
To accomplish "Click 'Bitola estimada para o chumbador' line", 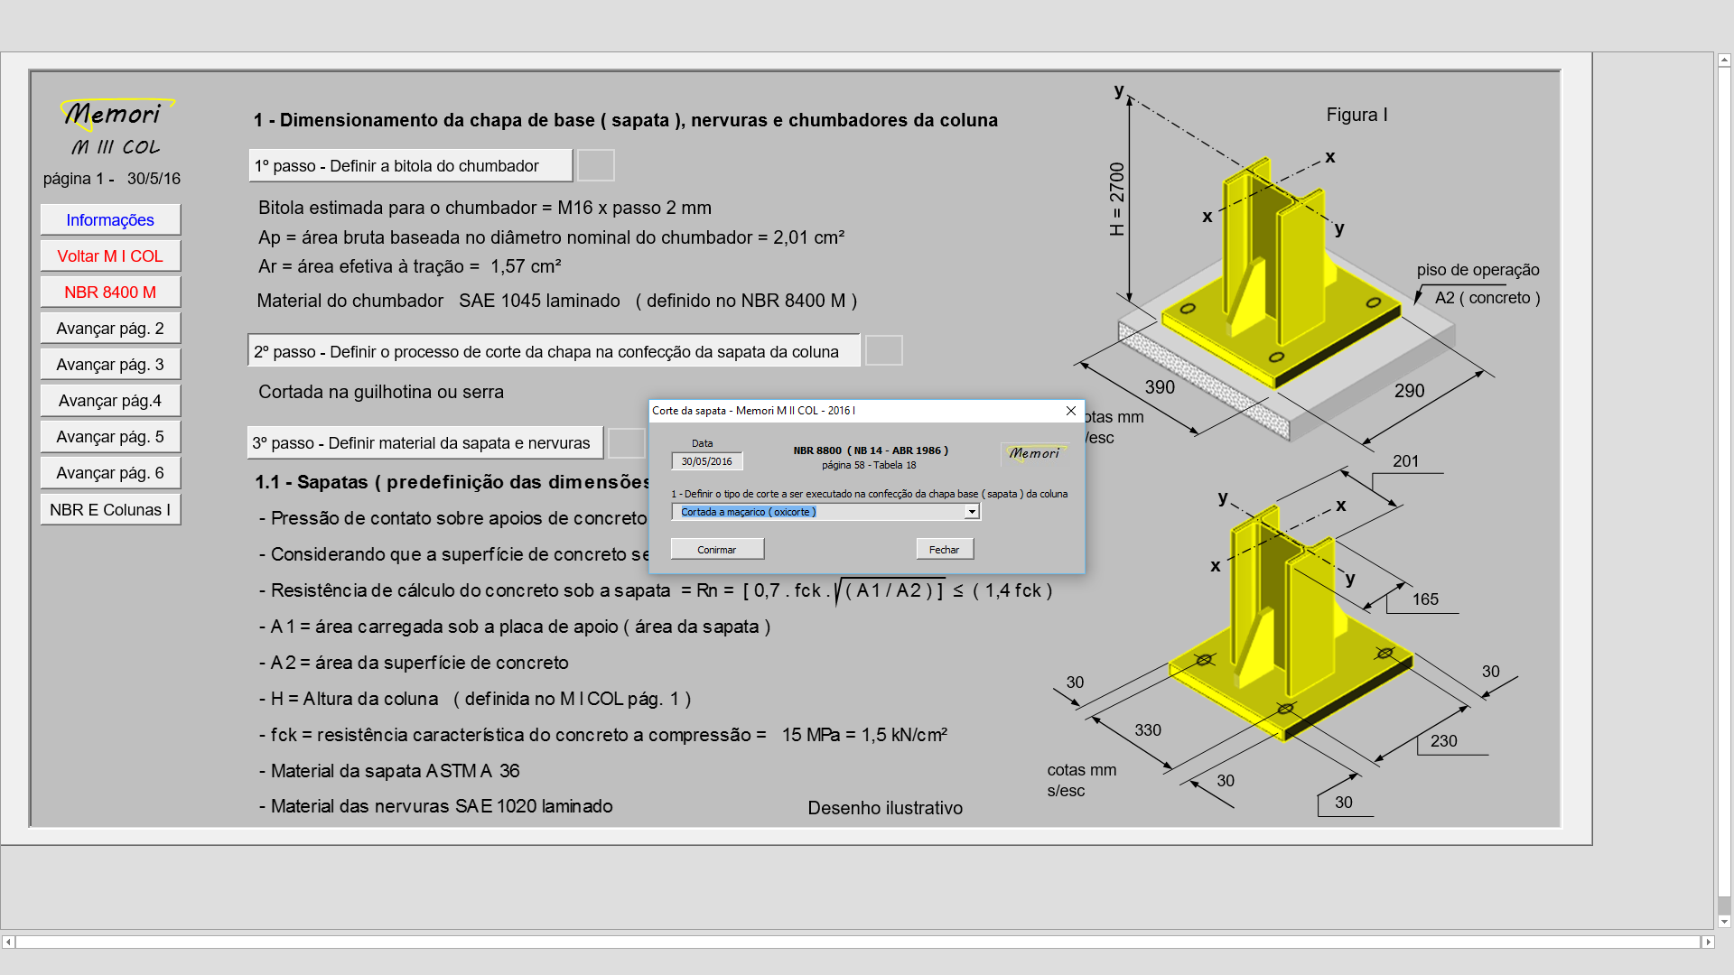I will coord(485,208).
